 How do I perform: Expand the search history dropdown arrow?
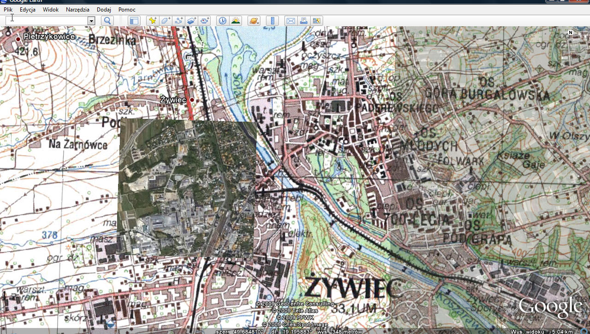91,21
